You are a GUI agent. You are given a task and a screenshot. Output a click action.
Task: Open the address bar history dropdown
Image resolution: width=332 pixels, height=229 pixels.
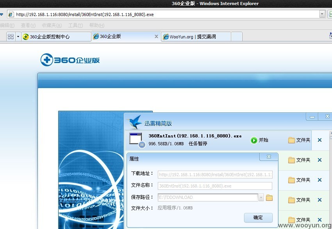(322, 14)
